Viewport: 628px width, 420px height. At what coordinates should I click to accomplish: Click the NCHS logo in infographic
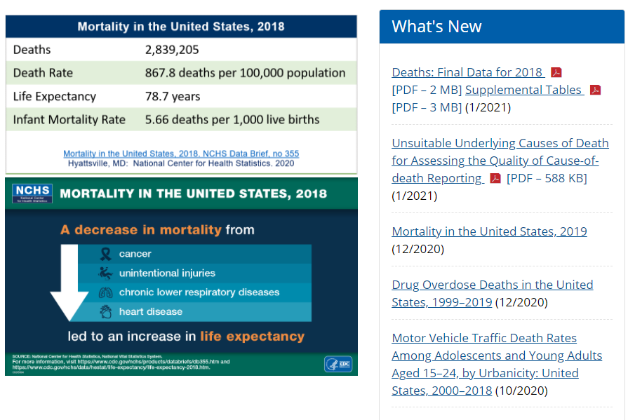click(x=32, y=194)
